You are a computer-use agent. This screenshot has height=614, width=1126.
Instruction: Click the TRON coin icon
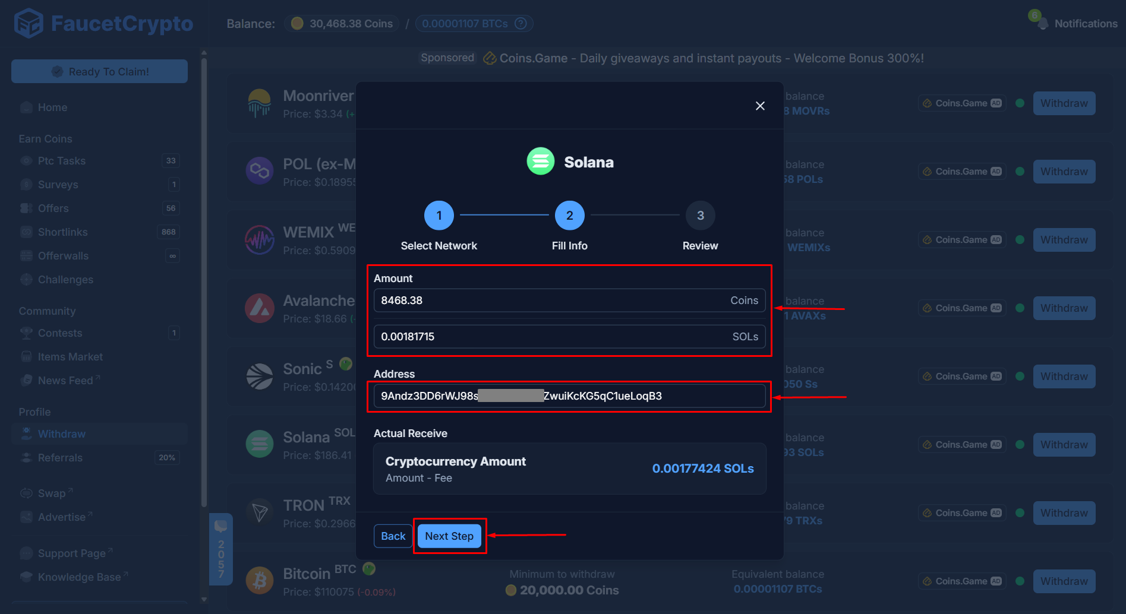click(260, 512)
